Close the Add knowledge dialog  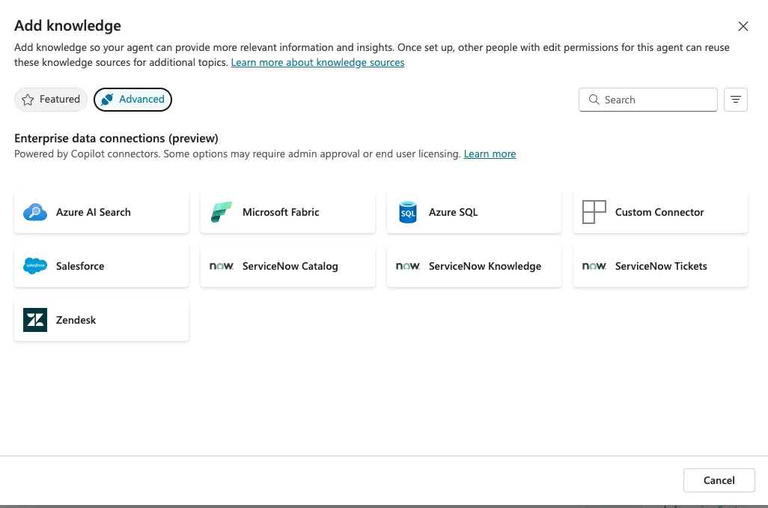(743, 26)
